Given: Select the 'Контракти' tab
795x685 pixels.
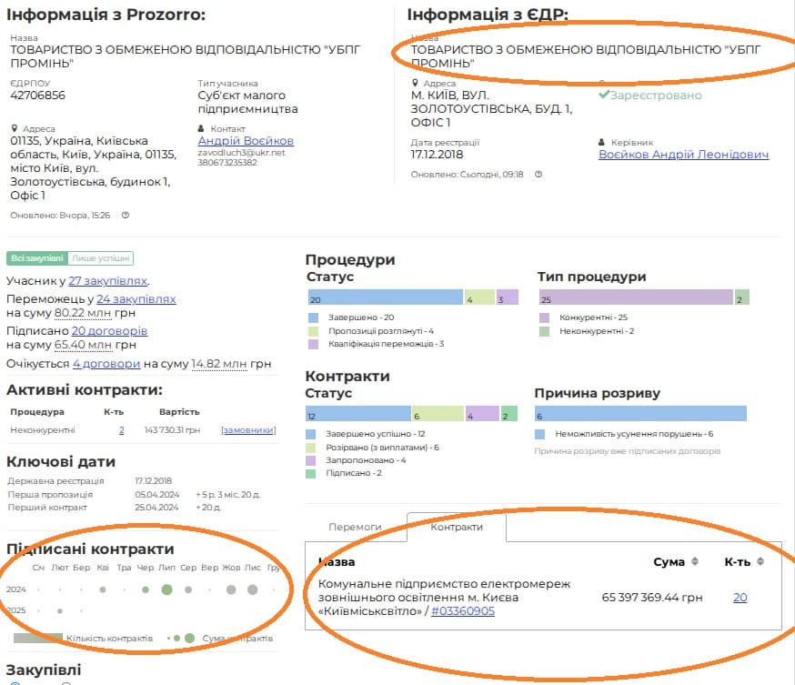Looking at the screenshot, I should pyautogui.click(x=456, y=527).
